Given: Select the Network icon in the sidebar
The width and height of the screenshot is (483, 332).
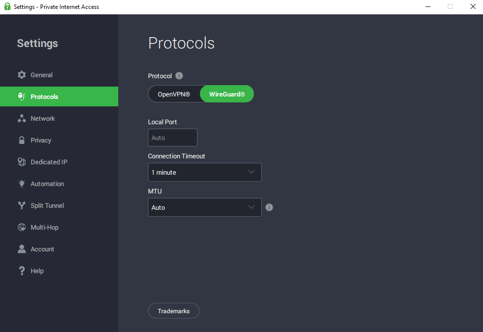Looking at the screenshot, I should coord(22,118).
